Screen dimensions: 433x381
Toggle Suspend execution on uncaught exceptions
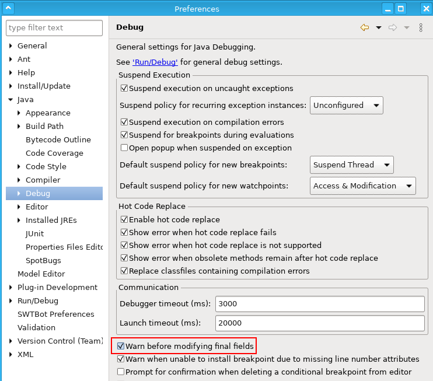tap(124, 88)
